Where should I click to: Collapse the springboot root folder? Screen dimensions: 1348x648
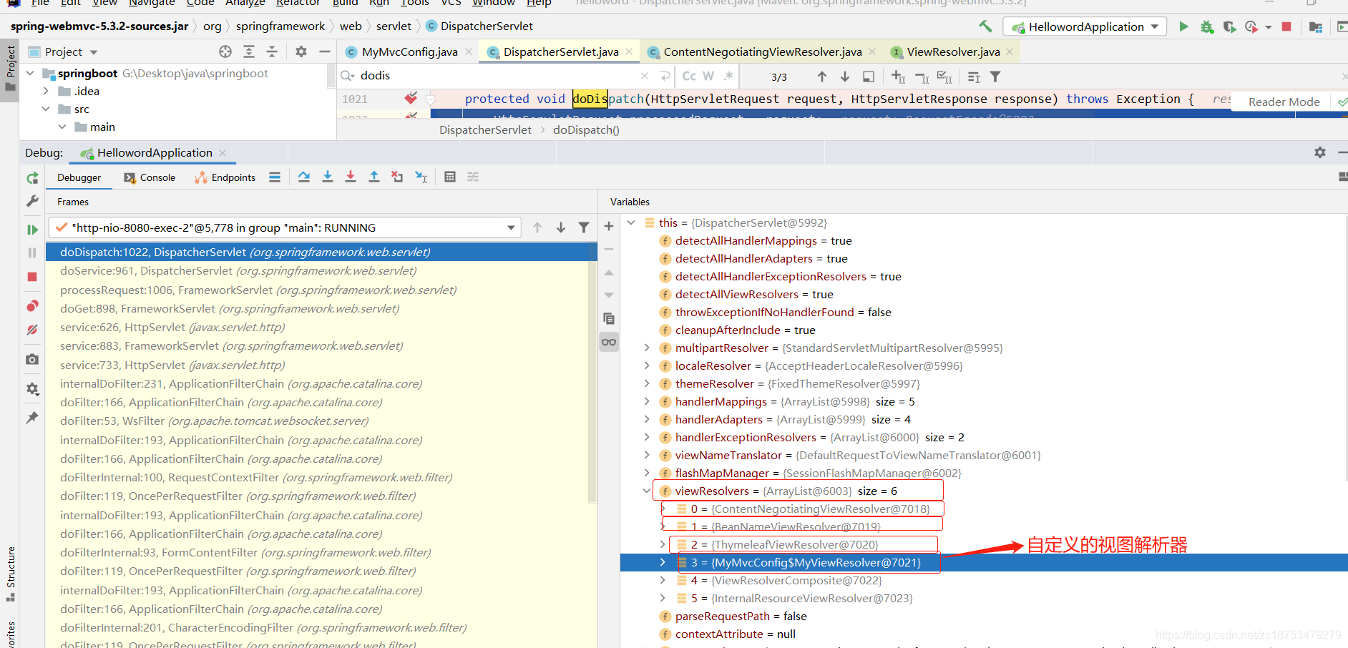tap(30, 73)
